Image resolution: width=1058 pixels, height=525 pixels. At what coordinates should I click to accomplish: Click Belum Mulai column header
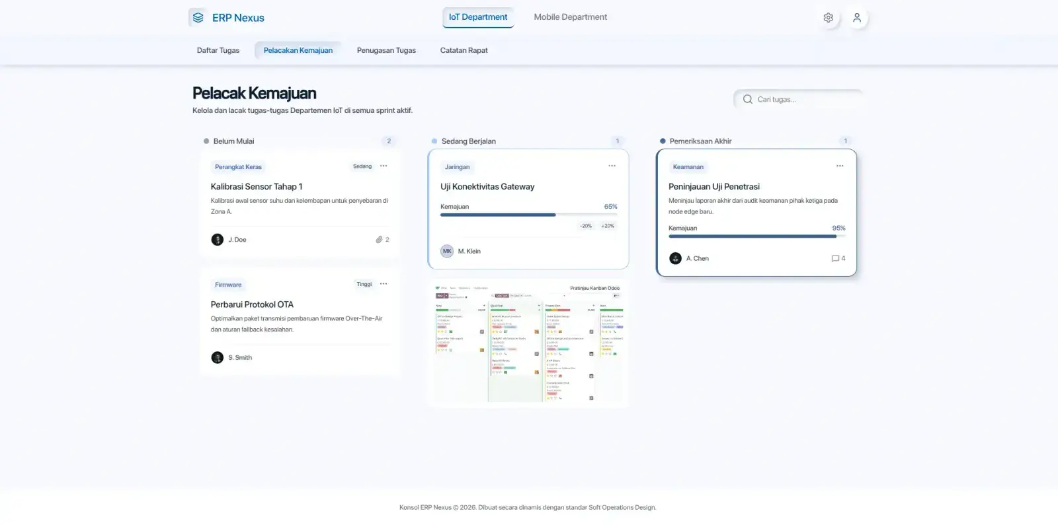(x=233, y=141)
